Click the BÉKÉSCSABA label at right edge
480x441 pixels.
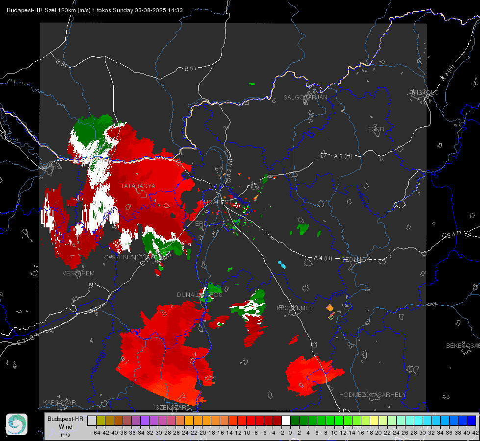click(463, 345)
